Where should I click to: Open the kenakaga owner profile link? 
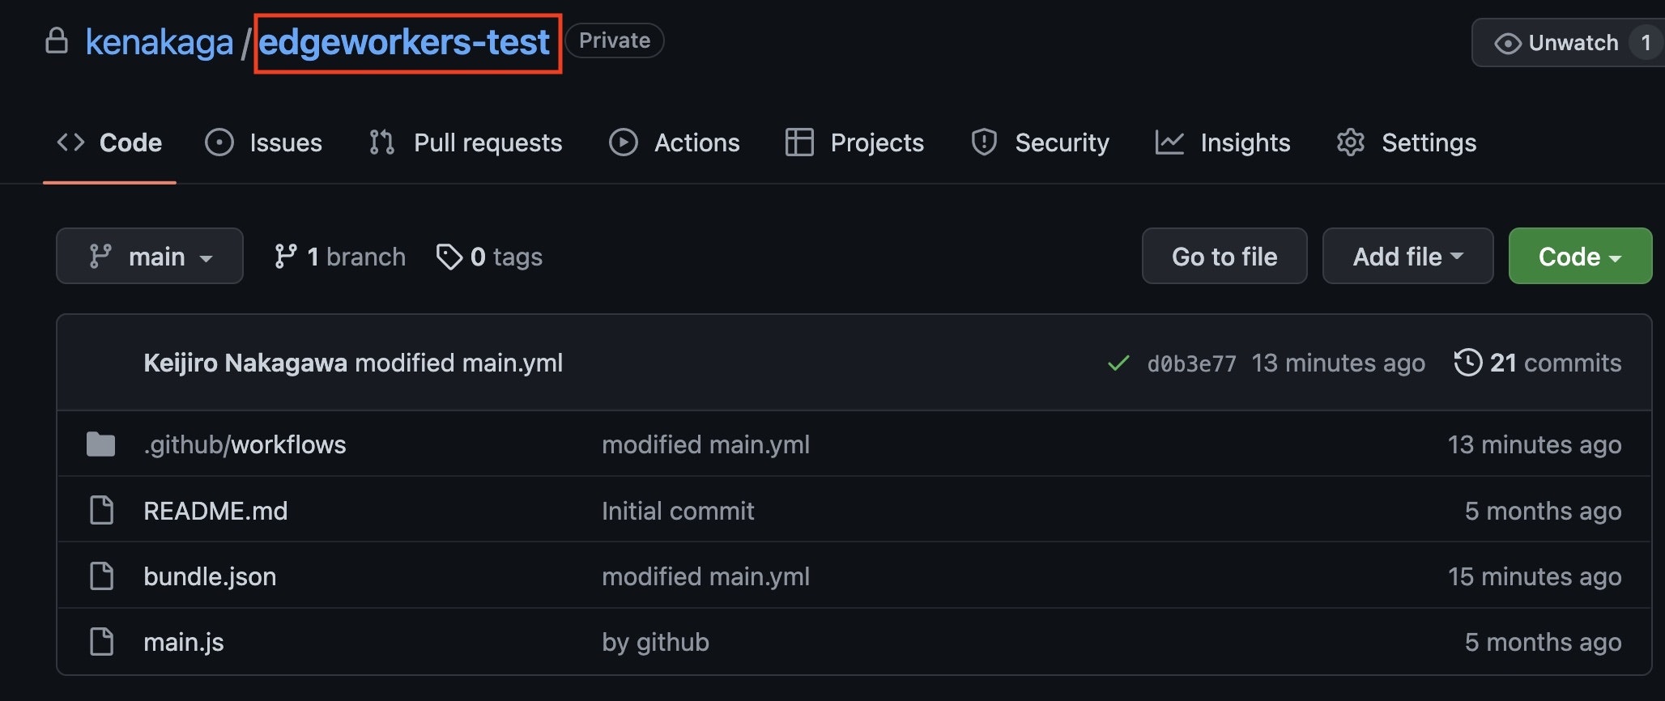point(160,42)
